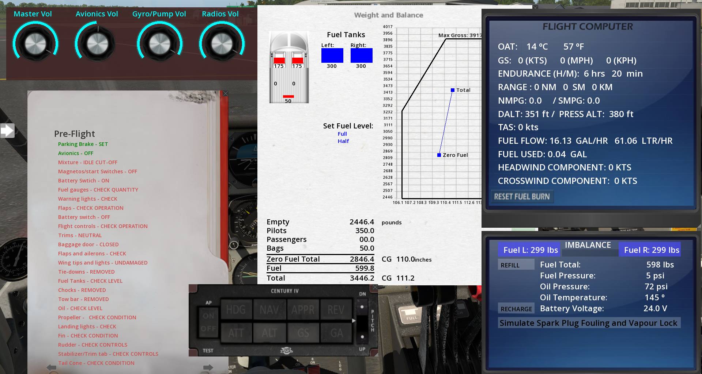Click the Radios Vol knob
702x374 pixels.
click(222, 44)
